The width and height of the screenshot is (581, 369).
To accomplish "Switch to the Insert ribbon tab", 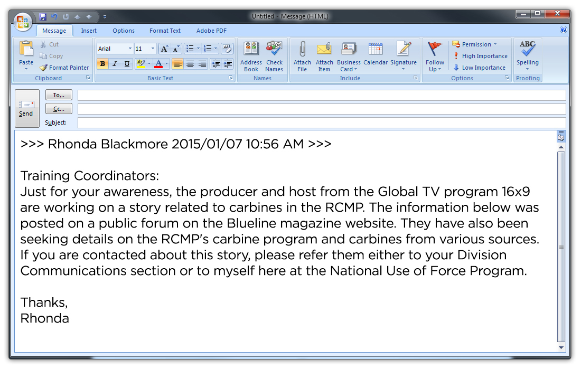I will tap(89, 31).
